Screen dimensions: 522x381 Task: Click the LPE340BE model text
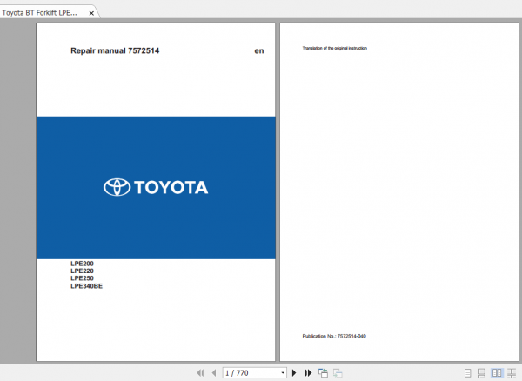click(86, 286)
